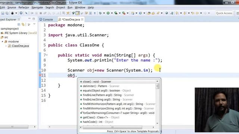
Task: Click the Coverage run toolbar icon
Action: coord(116,13)
